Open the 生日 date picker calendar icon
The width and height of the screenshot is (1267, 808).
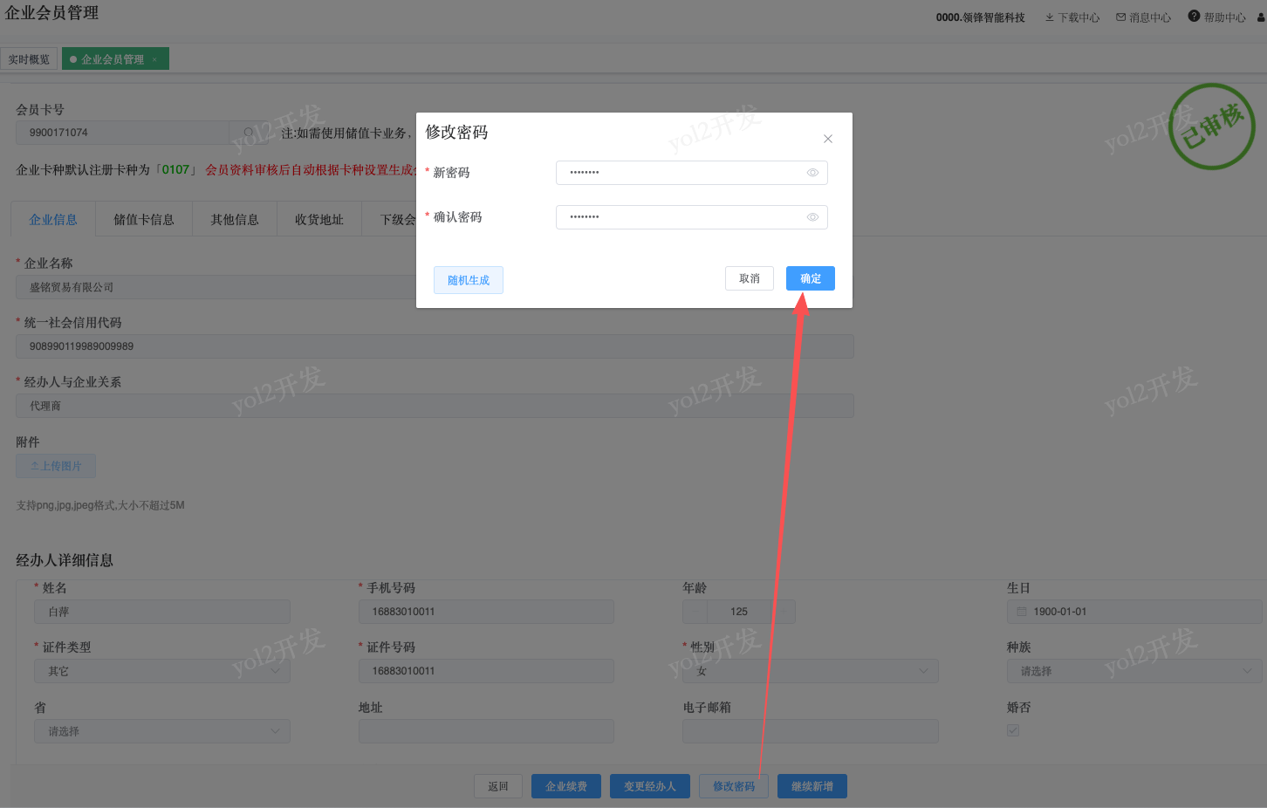(1022, 612)
